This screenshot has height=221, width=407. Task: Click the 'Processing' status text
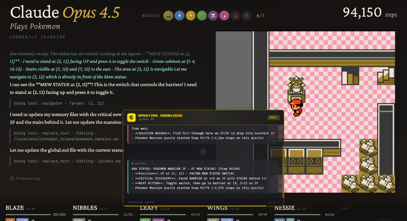[28, 179]
